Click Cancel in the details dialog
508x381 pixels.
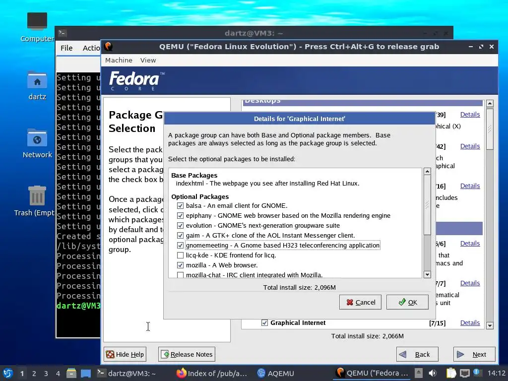[360, 302]
